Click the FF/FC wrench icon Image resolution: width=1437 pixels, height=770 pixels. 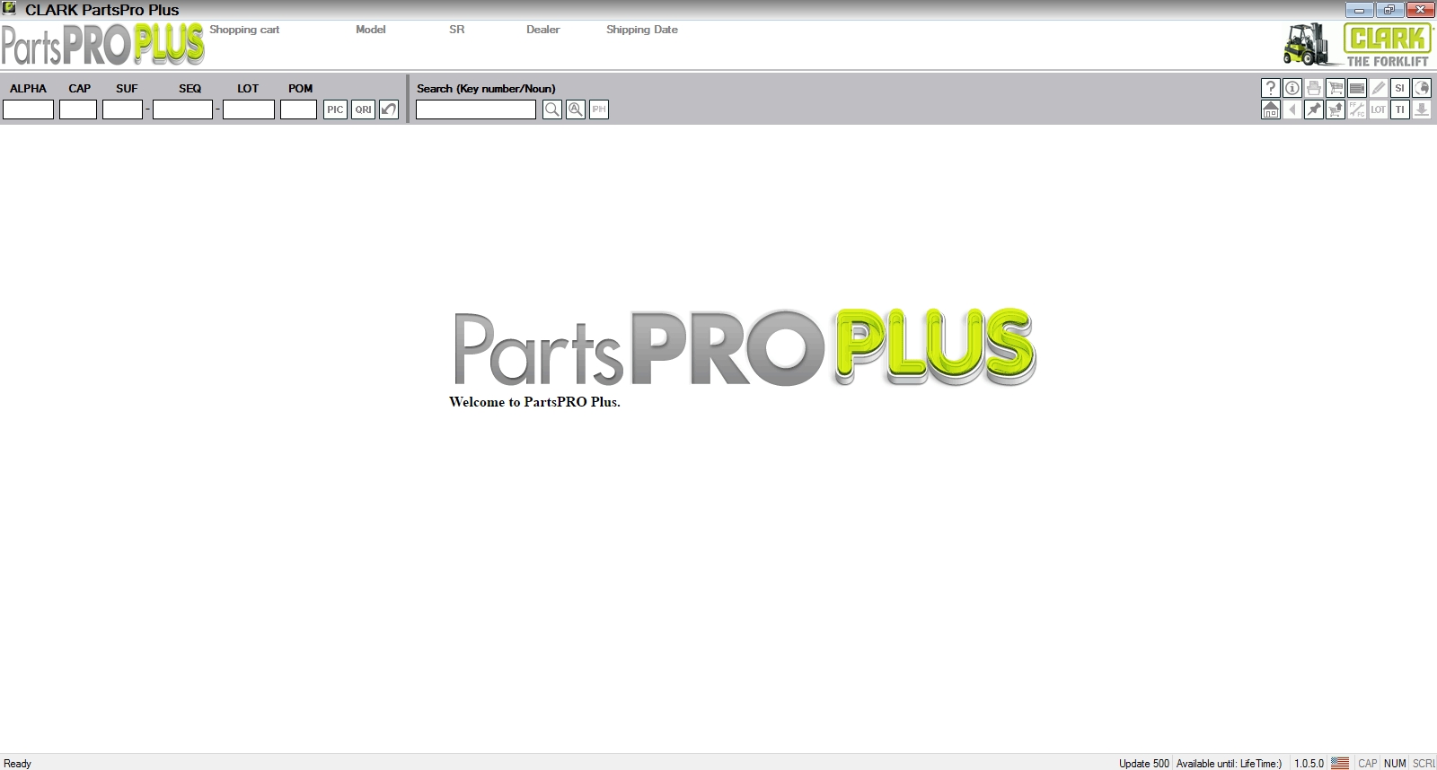(1357, 109)
